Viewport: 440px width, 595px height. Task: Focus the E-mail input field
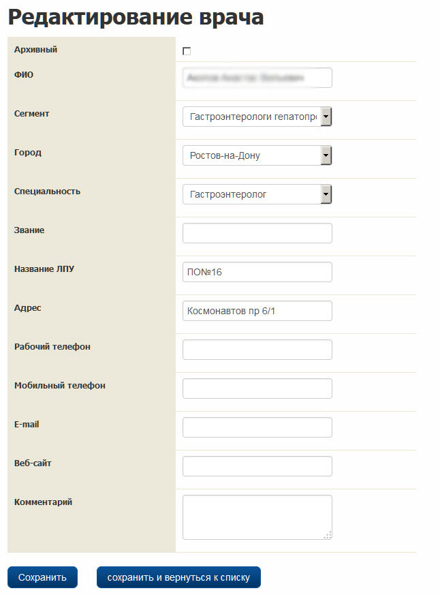pos(257,427)
